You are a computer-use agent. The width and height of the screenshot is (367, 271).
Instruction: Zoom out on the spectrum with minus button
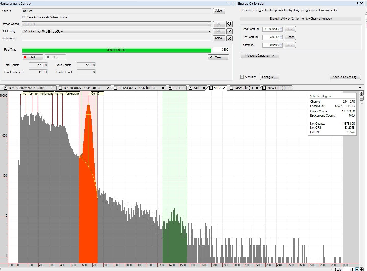pyautogui.click(x=361, y=99)
